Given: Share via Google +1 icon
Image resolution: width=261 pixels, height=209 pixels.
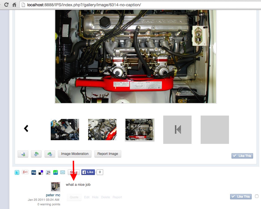Looking at the screenshot, I should [x=25, y=172].
